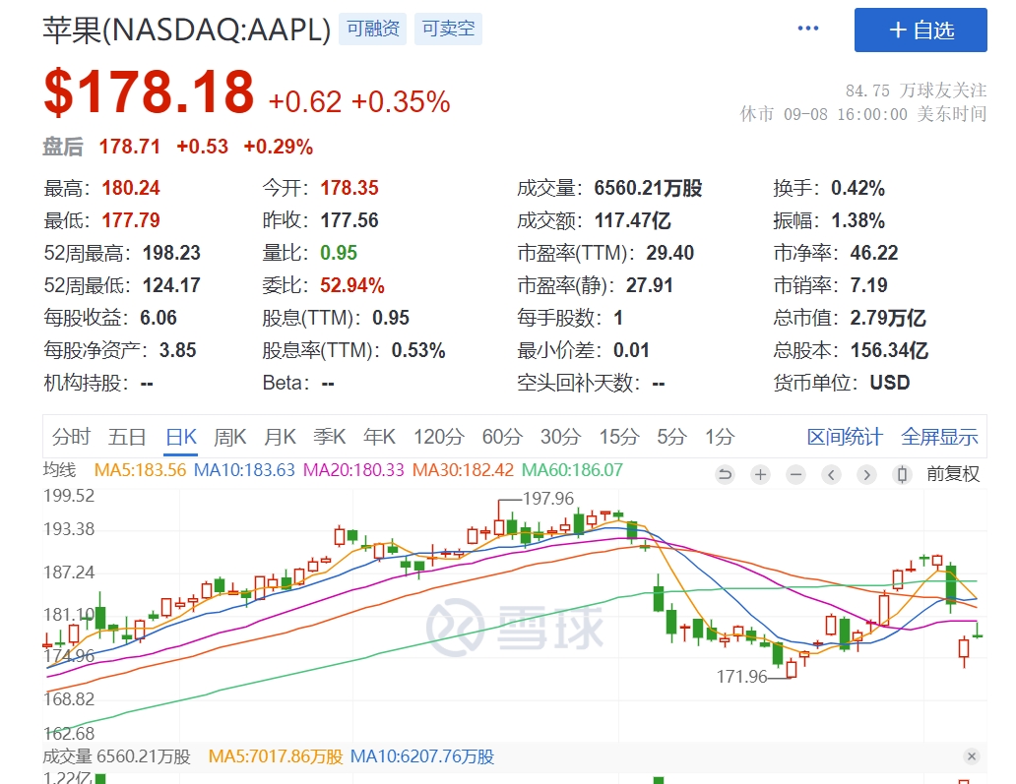Image resolution: width=1016 pixels, height=784 pixels.
Task: Click the 可融资 margin tag
Action: [x=372, y=30]
